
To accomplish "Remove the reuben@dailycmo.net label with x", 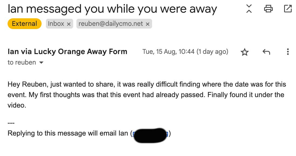I will click(147, 24).
